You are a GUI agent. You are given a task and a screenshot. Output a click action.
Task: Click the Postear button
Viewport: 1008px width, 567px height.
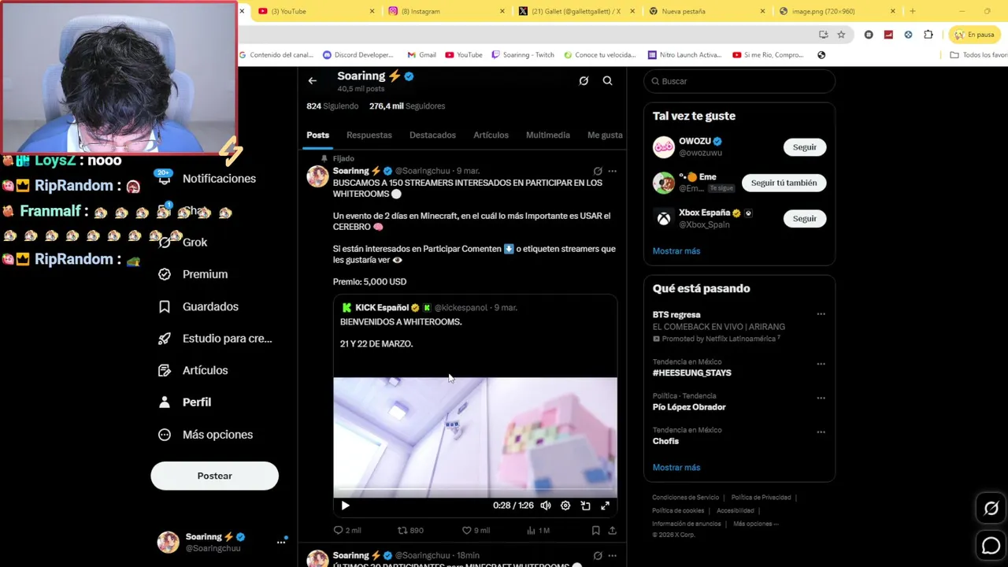[214, 476]
